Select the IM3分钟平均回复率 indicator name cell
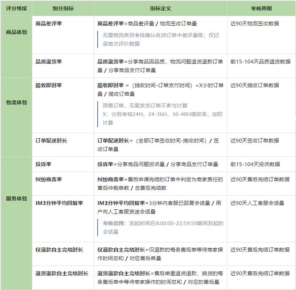 point(59,203)
